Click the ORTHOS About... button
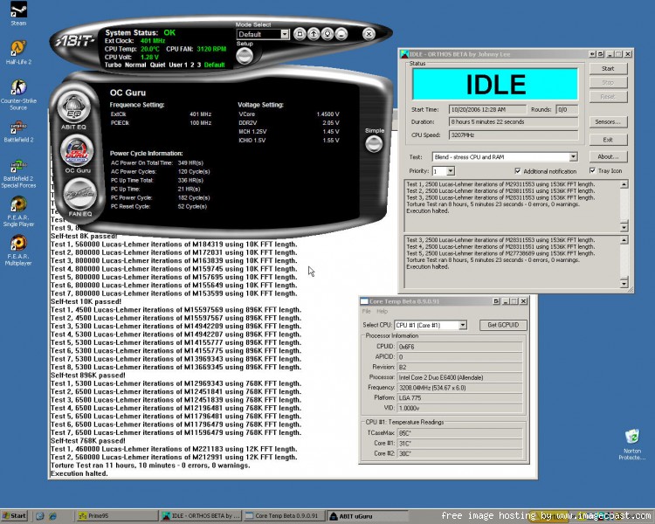The width and height of the screenshot is (655, 524). 608,156
